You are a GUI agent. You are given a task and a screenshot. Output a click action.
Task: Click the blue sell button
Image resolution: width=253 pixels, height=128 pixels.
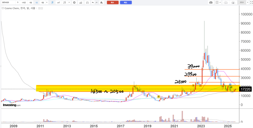[x=126, y=2]
